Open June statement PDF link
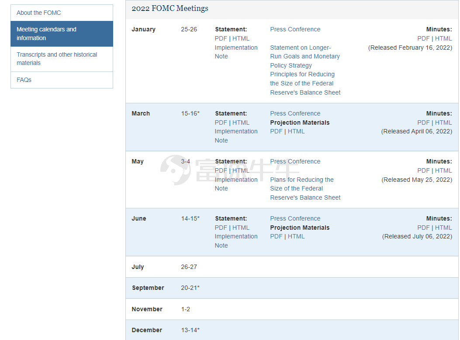460x340 pixels. tap(221, 228)
